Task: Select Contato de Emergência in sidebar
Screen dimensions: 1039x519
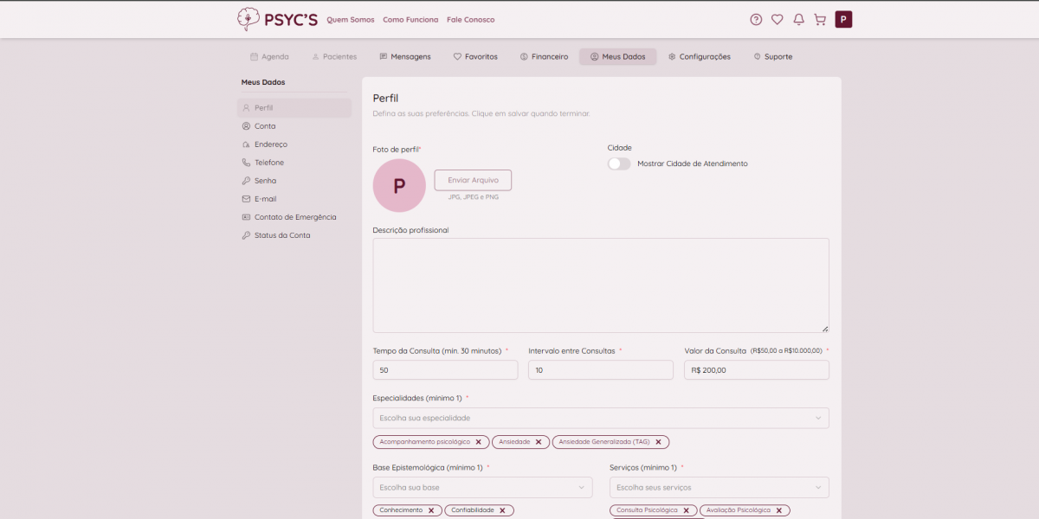Action: pyautogui.click(x=294, y=217)
